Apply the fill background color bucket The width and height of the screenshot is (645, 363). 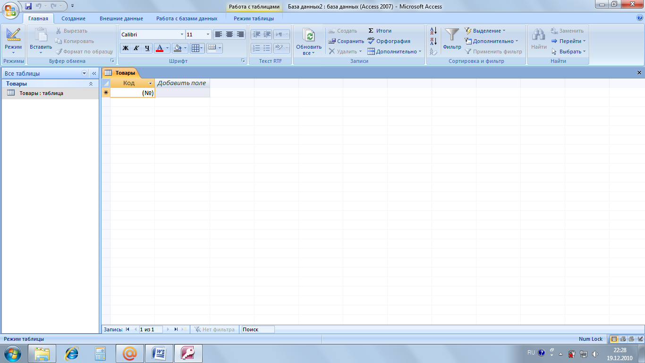(177, 48)
